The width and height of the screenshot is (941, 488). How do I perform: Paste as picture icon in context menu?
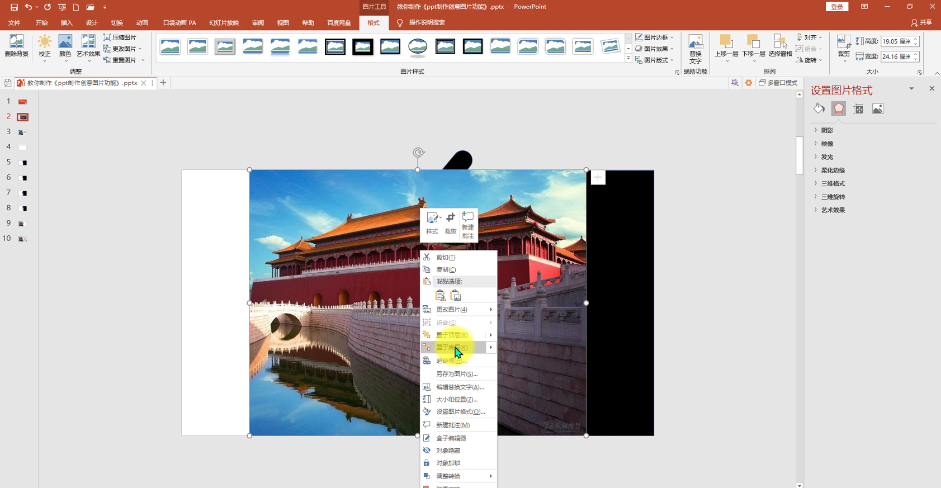pos(456,295)
